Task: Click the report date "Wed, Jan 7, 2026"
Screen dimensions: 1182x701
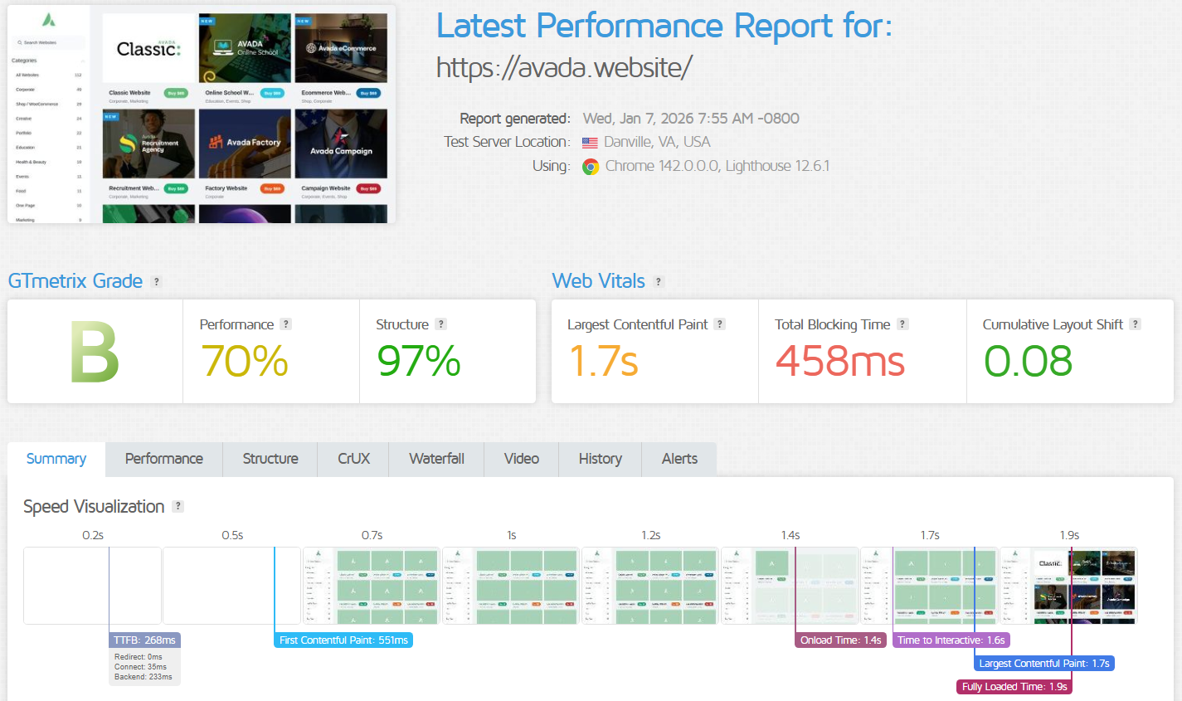Action: coord(638,119)
